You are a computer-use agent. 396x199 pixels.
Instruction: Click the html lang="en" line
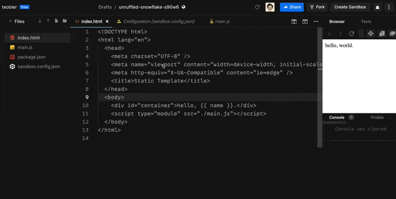pos(124,40)
